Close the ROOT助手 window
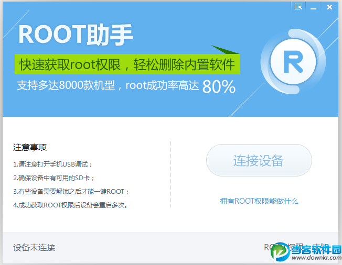 (x=329, y=7)
